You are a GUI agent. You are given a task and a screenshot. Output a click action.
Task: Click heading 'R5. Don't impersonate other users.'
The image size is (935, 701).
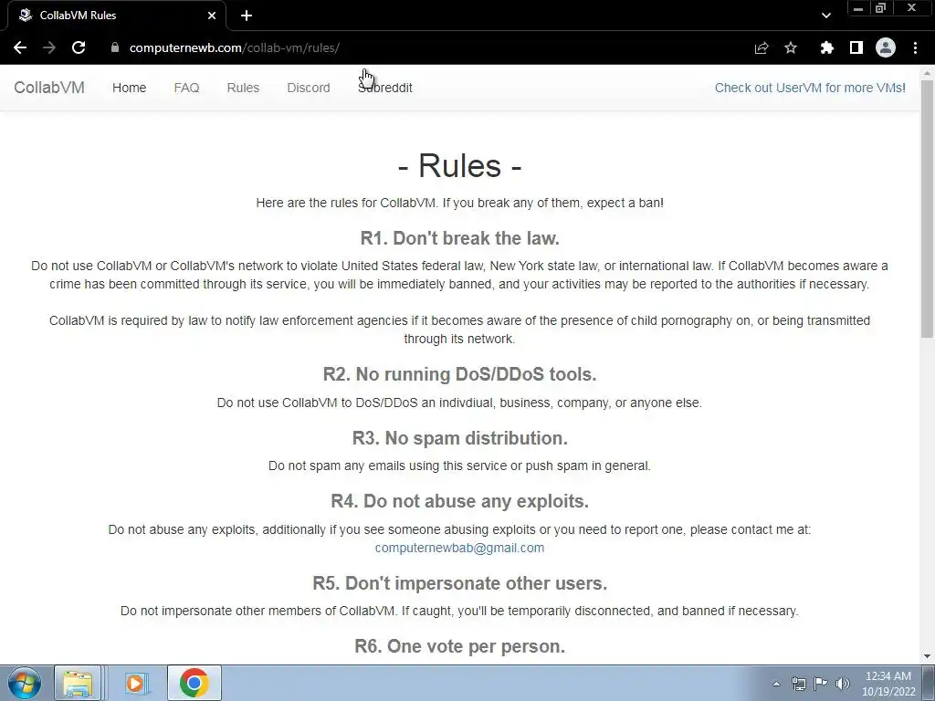click(x=460, y=583)
